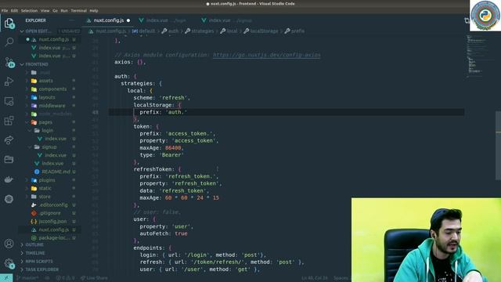Open the File menu
Image resolution: width=501 pixels, height=282 pixels.
[5, 10]
